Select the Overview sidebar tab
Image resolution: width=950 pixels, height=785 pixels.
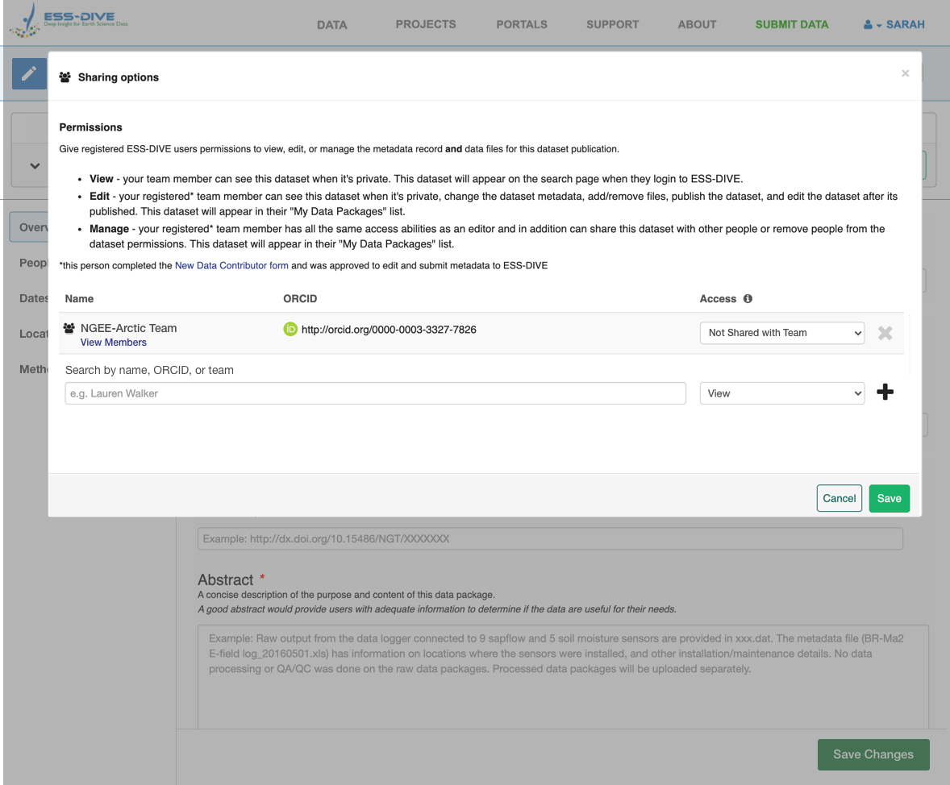click(x=29, y=227)
